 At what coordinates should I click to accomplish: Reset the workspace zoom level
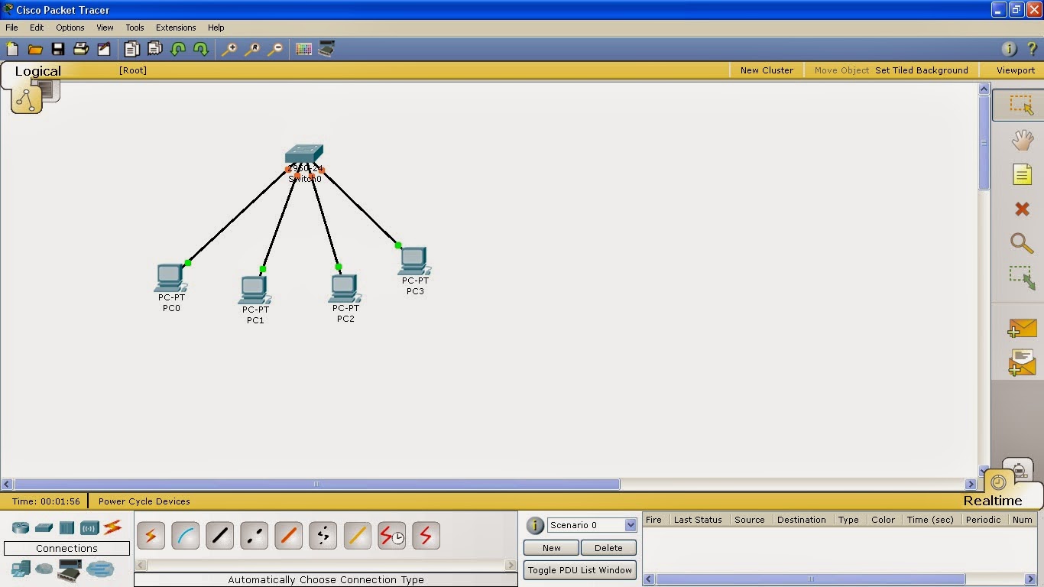pos(251,49)
